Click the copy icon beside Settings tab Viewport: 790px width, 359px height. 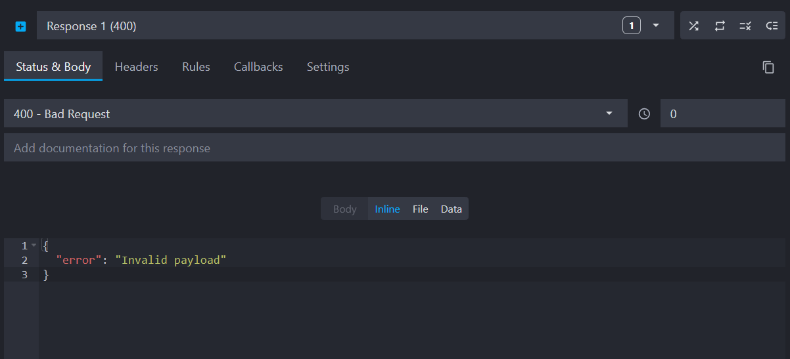click(768, 67)
